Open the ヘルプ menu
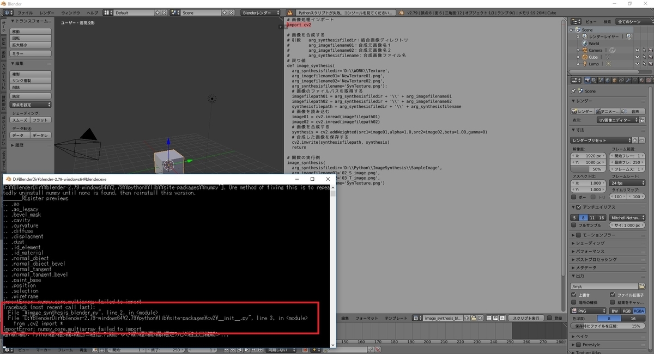 click(x=93, y=12)
